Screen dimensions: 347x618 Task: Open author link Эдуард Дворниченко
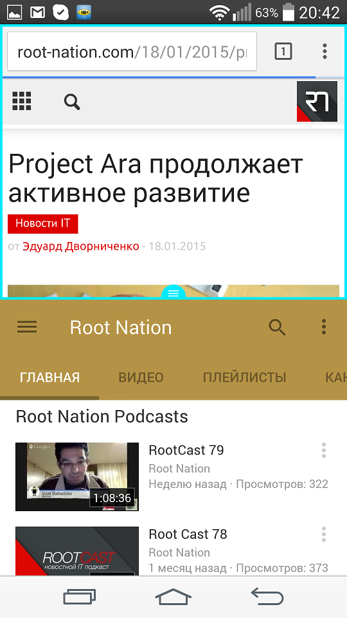click(x=81, y=247)
